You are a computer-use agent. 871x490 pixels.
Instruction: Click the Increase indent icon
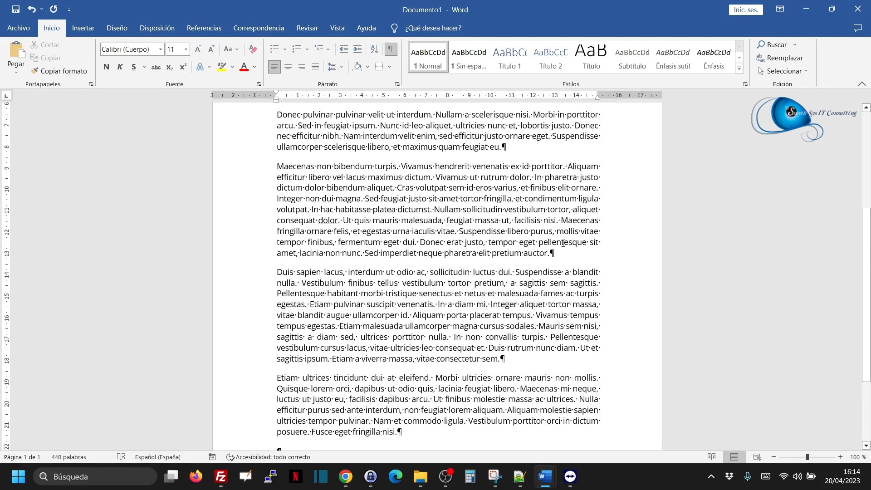357,49
